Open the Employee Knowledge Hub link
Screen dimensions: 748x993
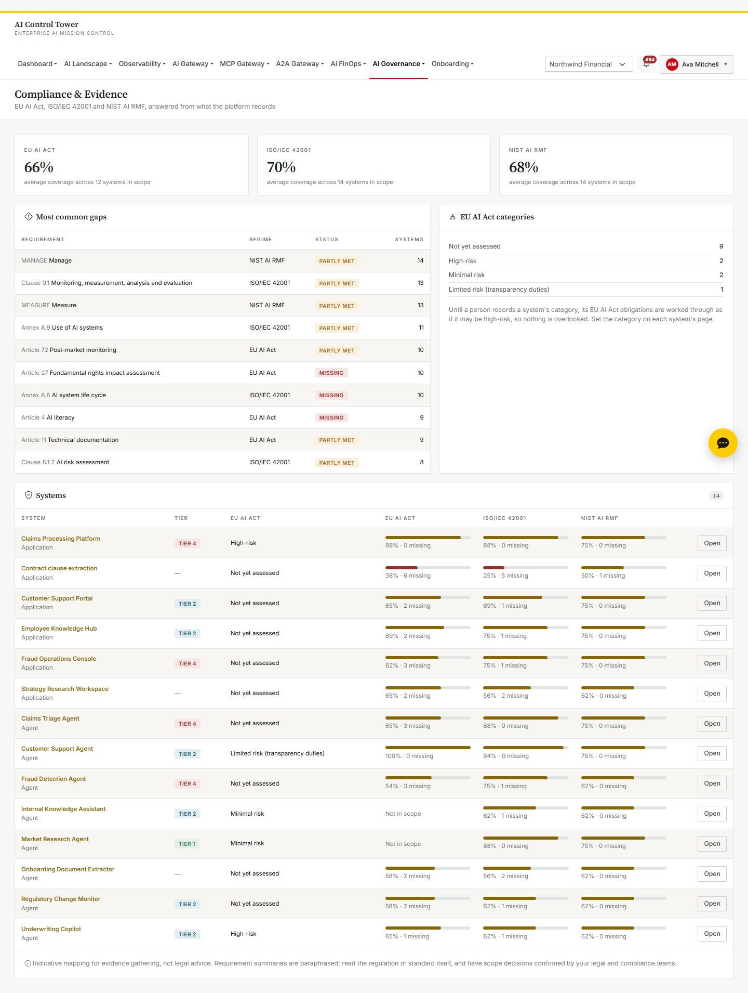59,629
